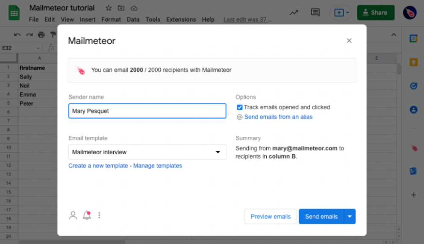Open the Google Sheets home icon
The image size is (424, 244).
[14, 13]
